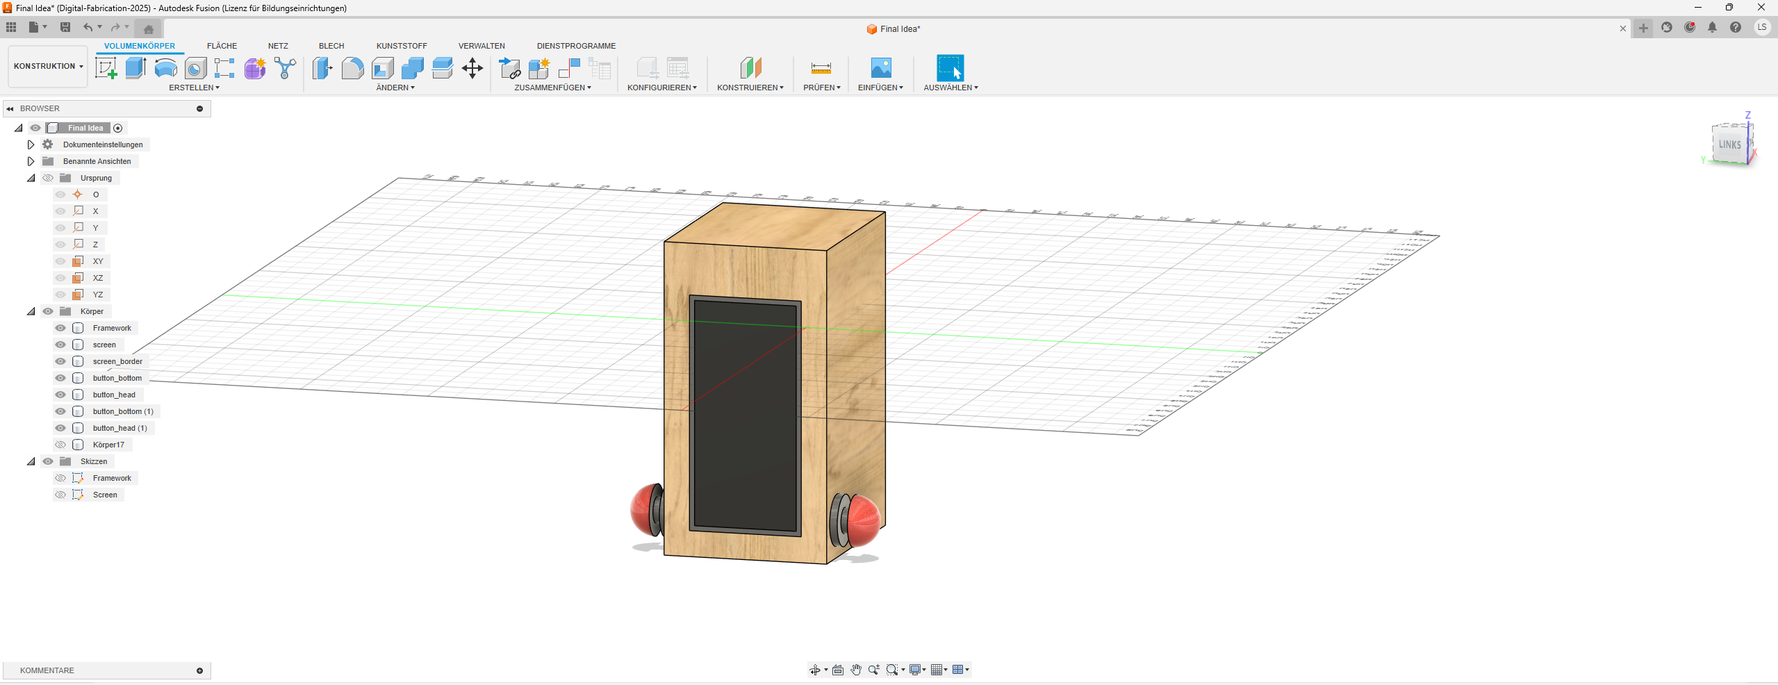1778x685 pixels.
Task: Click the Pan hand tool in navigation bar
Action: click(x=856, y=670)
